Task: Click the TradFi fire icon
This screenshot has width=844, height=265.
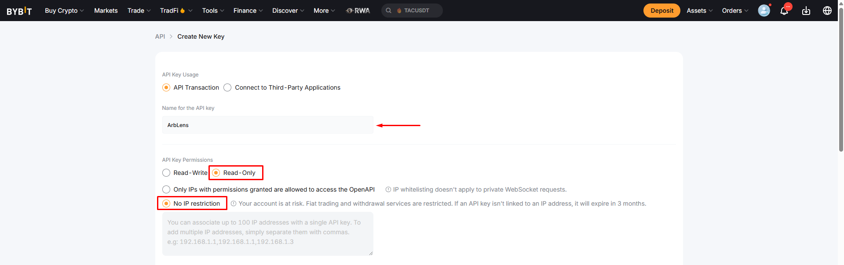Action: [x=183, y=11]
